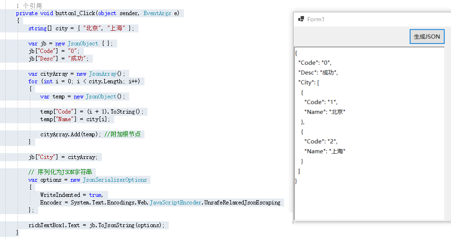Click the Form1 title bar text

tap(316, 19)
